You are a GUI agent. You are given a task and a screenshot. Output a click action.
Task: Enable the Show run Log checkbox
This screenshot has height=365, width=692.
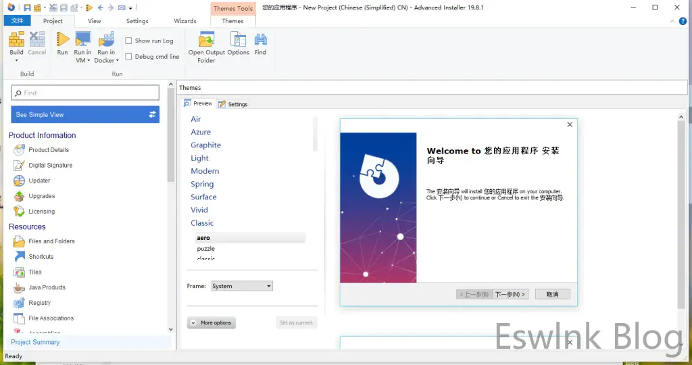129,41
